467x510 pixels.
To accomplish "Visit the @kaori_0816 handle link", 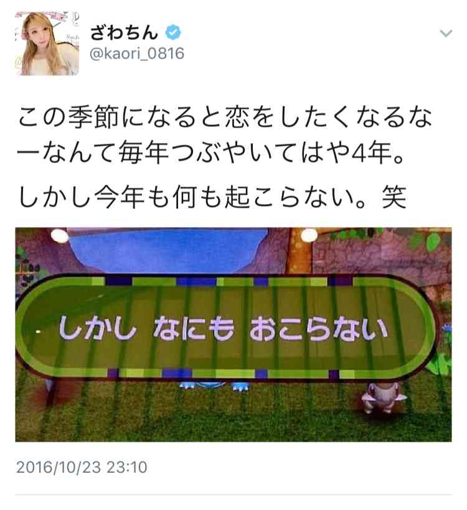I will [137, 53].
